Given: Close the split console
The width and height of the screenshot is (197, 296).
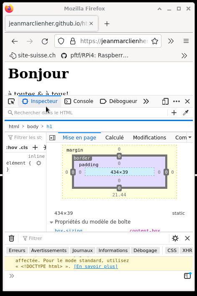Looking at the screenshot, I should coord(187,238).
